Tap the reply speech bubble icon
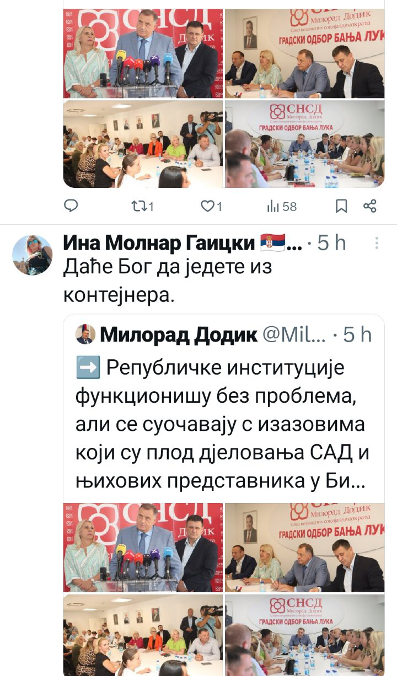This screenshot has height=676, width=397. [x=71, y=207]
